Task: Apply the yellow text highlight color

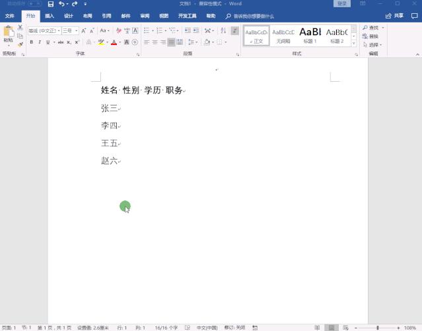Action: 101,42
